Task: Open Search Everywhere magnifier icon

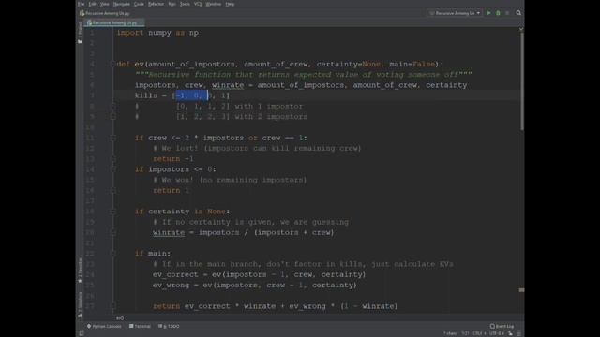Action: (x=518, y=13)
